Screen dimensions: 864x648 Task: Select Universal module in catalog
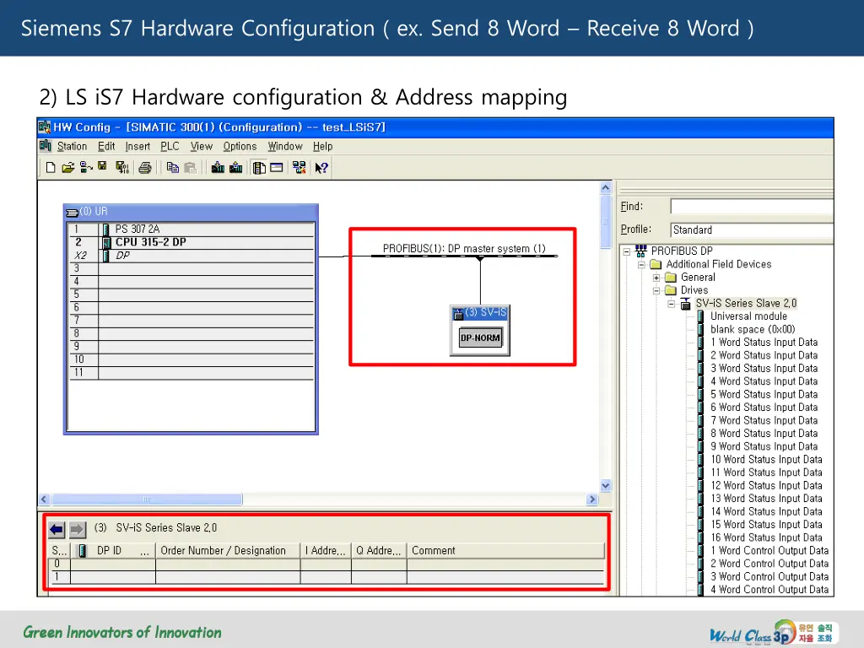pos(748,316)
